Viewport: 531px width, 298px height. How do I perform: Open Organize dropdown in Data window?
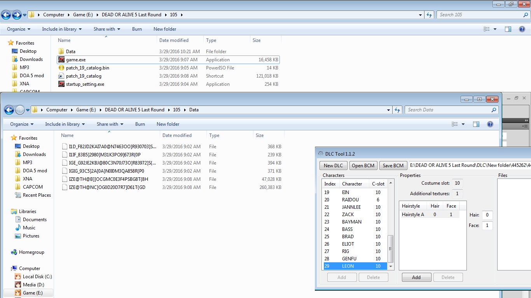pos(22,124)
